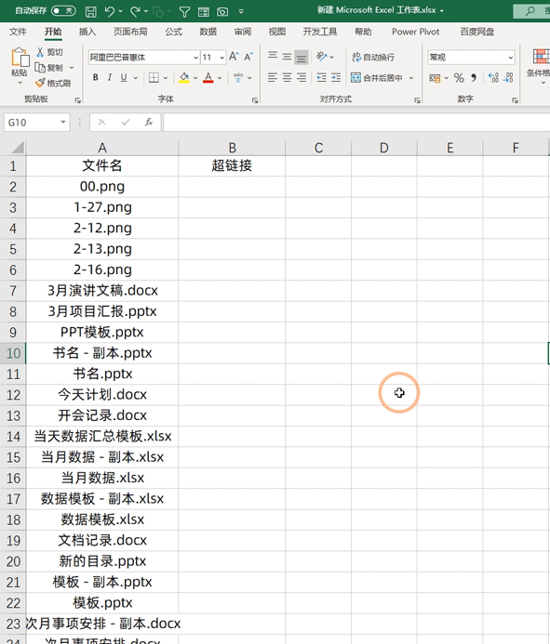Click the 格式刷 format painter button
The image size is (550, 644).
(x=53, y=83)
